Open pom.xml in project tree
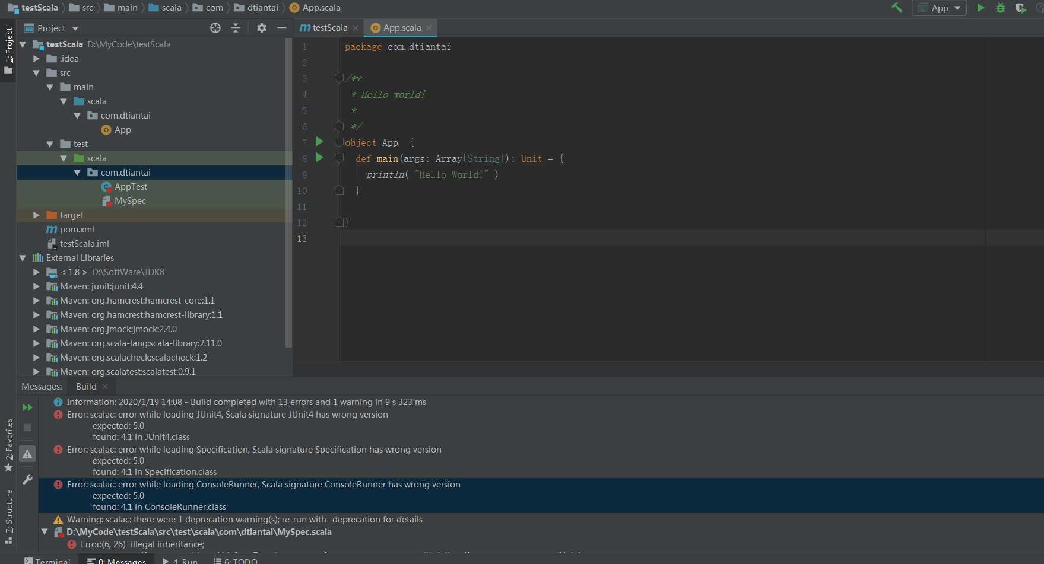Image resolution: width=1044 pixels, height=564 pixels. tap(70, 230)
